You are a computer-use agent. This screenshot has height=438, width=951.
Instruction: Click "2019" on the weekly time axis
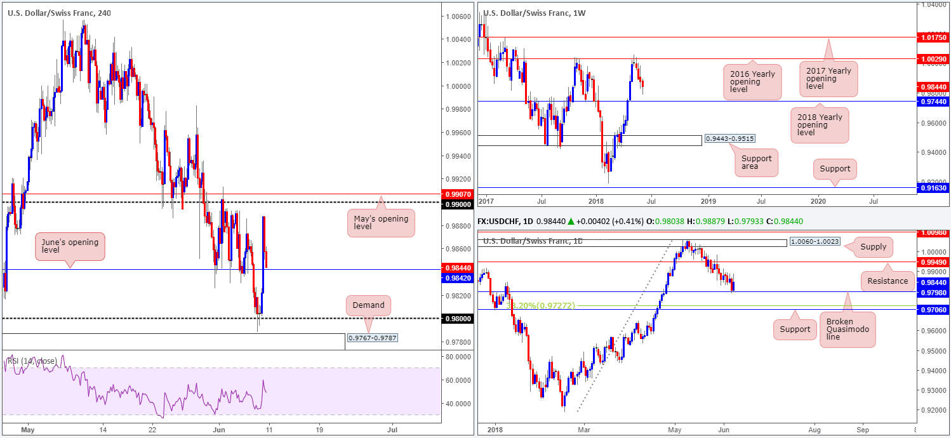(x=708, y=201)
